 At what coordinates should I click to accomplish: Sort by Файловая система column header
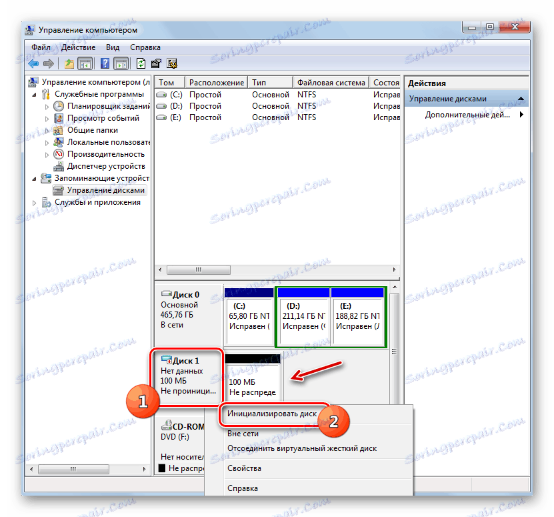(x=331, y=83)
